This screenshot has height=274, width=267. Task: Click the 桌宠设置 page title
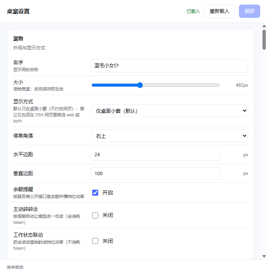(18, 11)
